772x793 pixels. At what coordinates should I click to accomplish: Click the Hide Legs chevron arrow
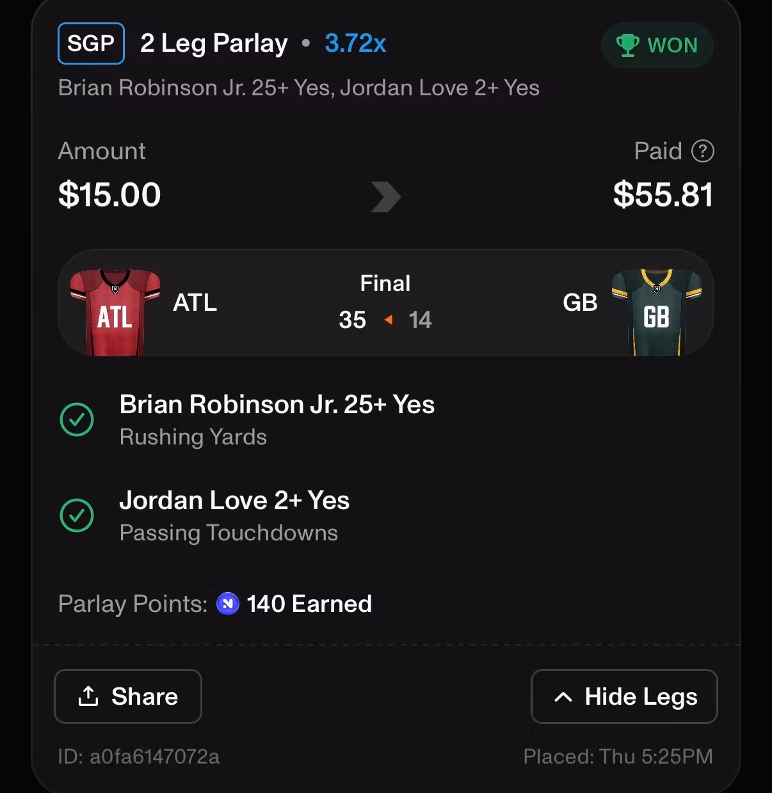pos(563,697)
